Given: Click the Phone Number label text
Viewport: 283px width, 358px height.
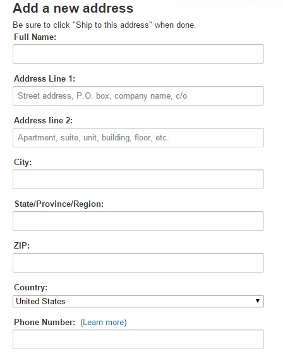Looking at the screenshot, I should pyautogui.click(x=45, y=322).
